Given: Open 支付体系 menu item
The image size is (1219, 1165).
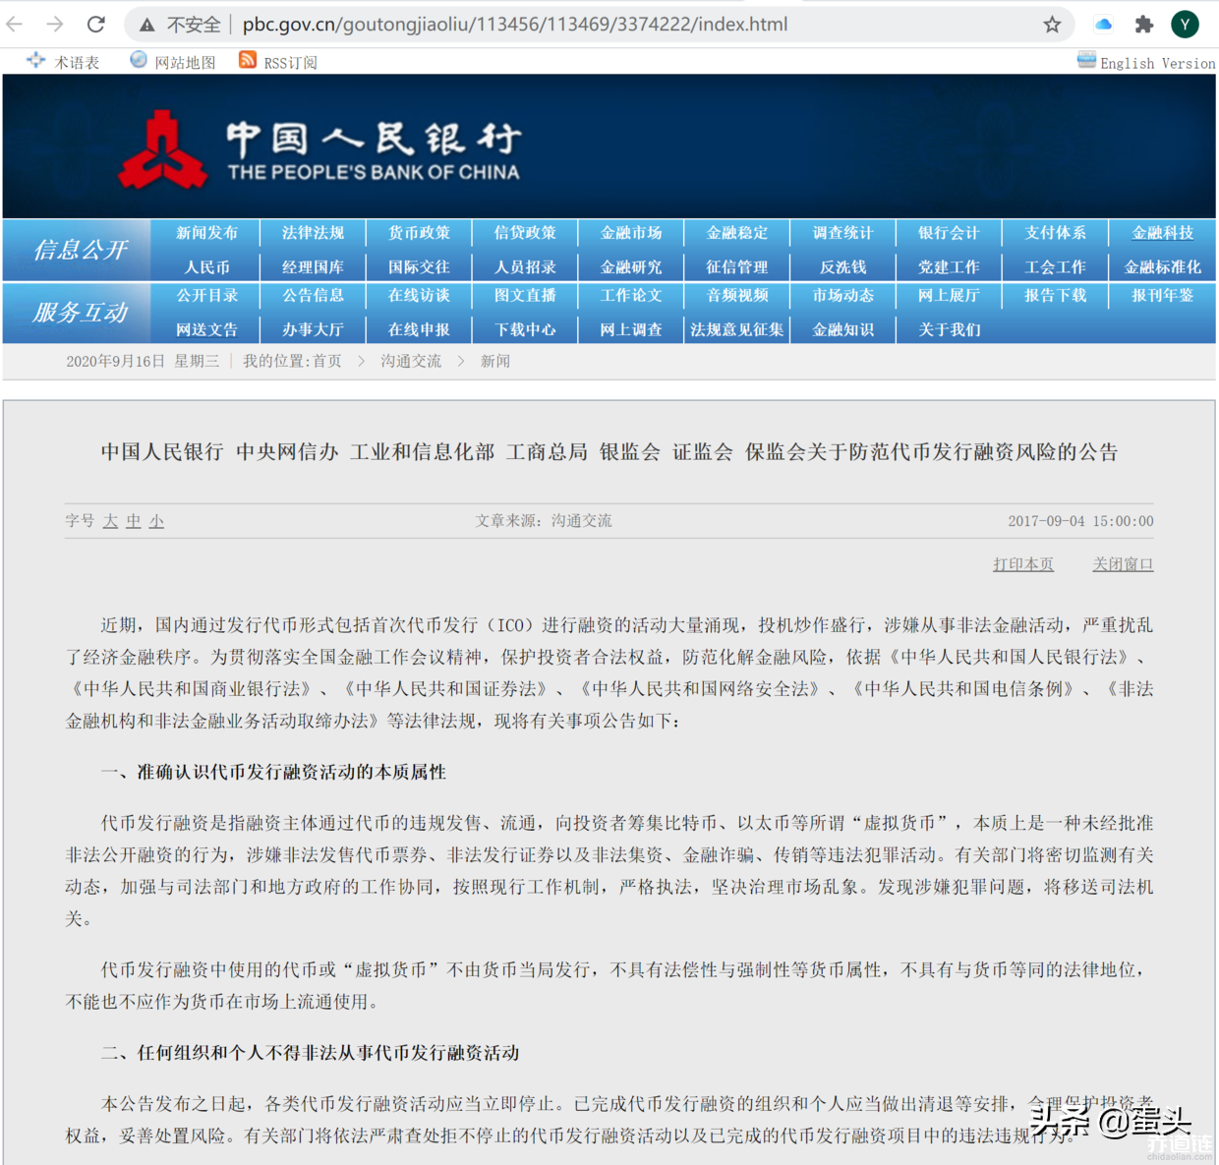Looking at the screenshot, I should coord(1055,233).
